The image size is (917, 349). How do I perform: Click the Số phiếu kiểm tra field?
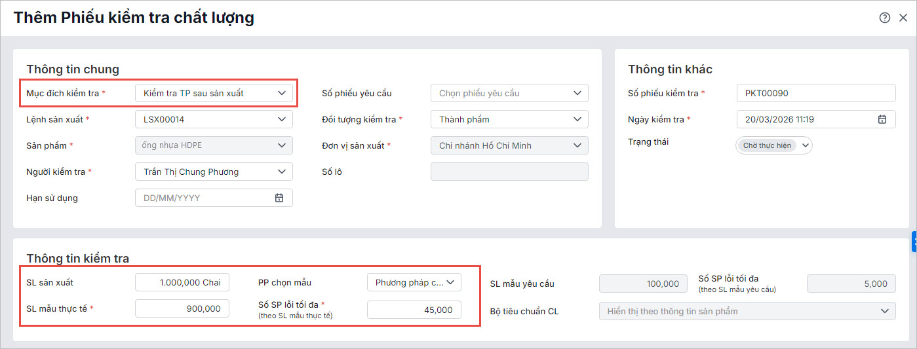816,93
